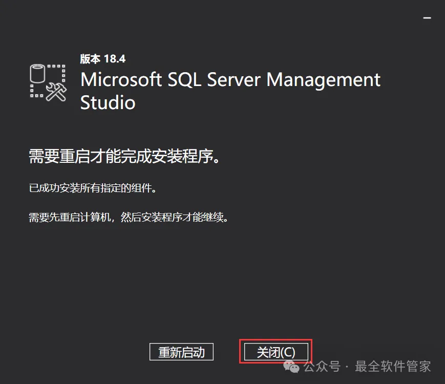Click the 重新启动 restart button
This screenshot has height=384, width=445.
point(181,352)
